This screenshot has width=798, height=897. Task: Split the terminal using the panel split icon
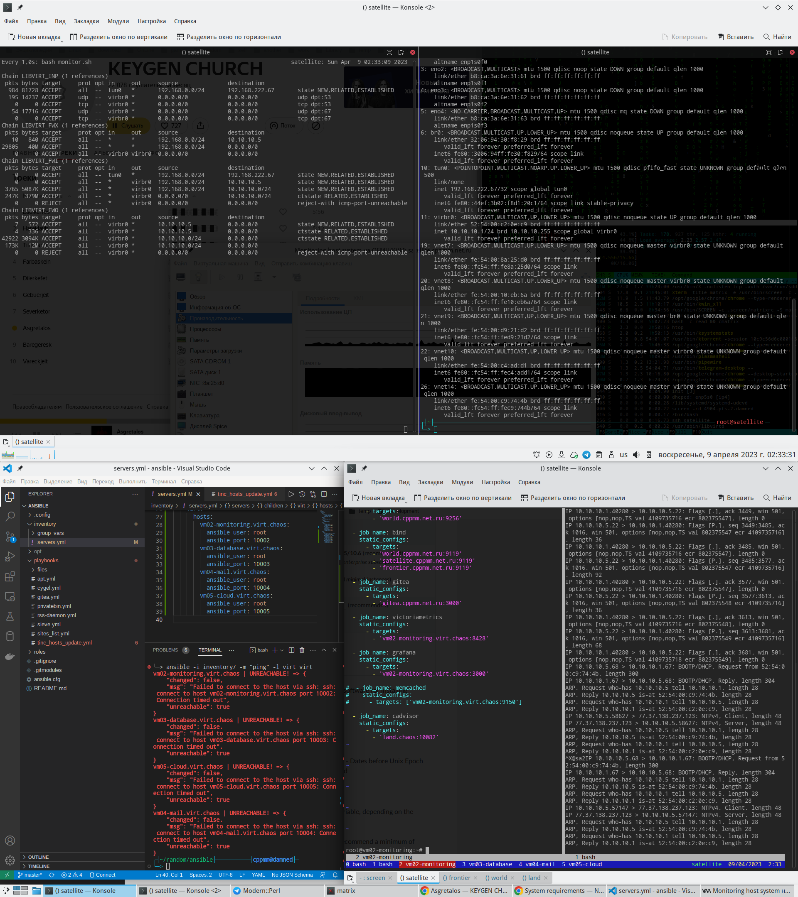point(292,650)
